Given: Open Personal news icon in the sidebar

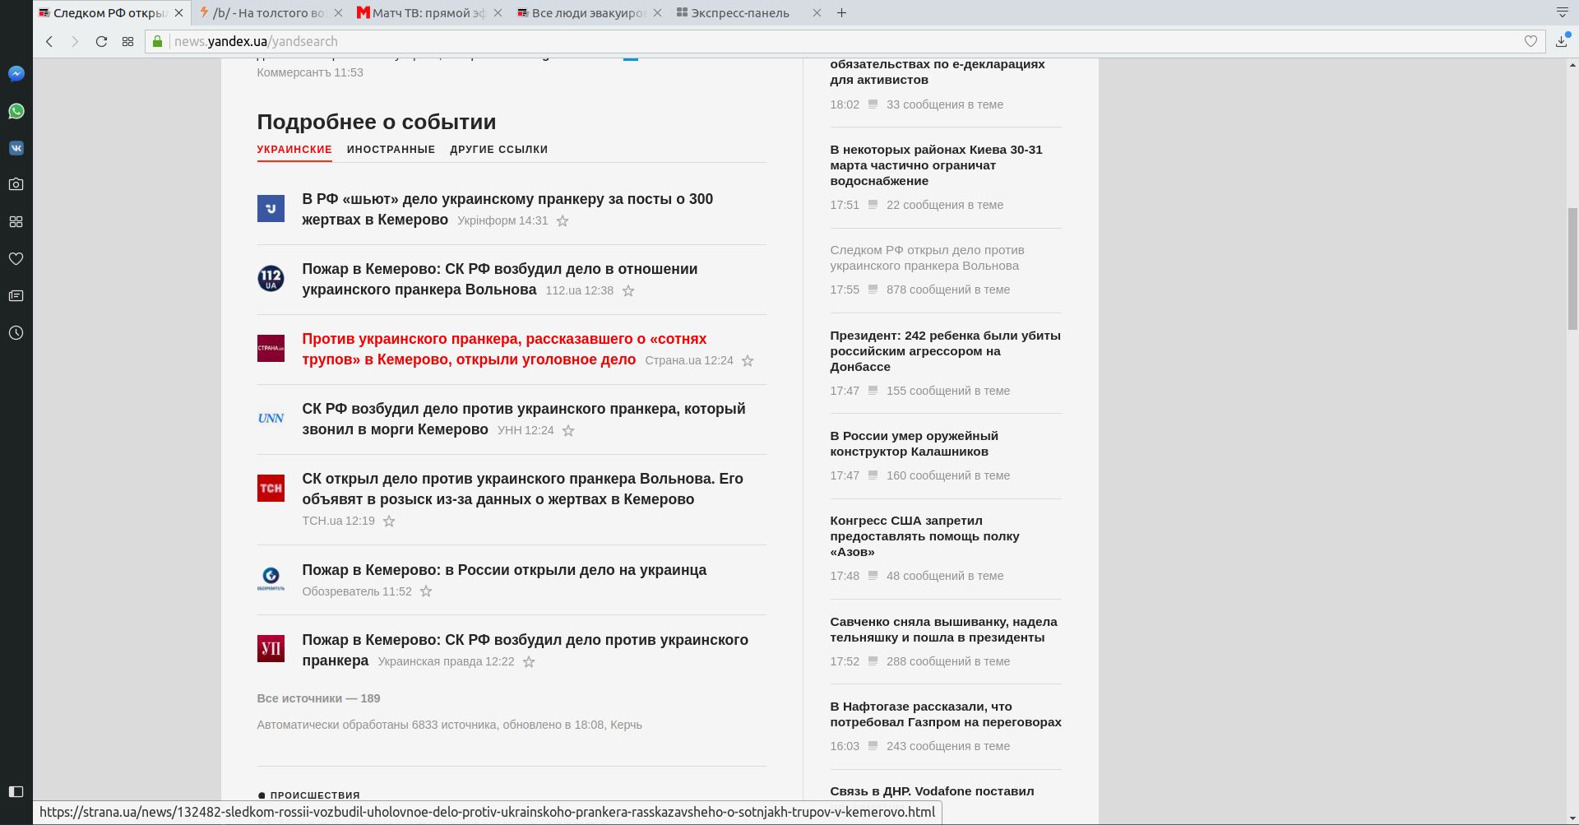Looking at the screenshot, I should pos(16,295).
